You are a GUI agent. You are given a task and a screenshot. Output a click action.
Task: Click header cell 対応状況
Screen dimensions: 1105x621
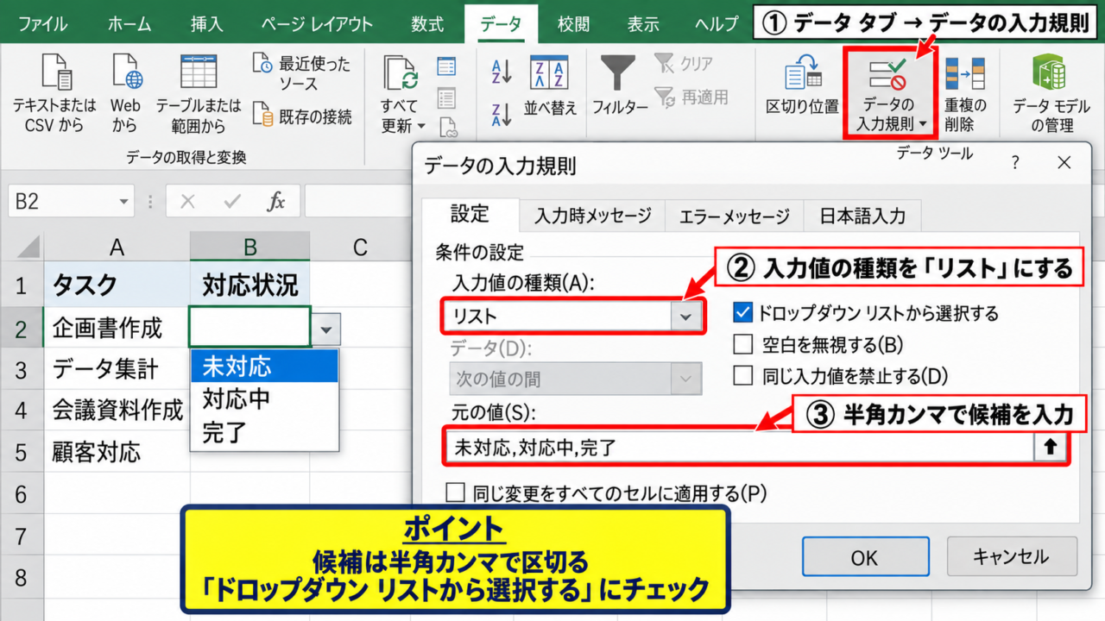(x=250, y=285)
